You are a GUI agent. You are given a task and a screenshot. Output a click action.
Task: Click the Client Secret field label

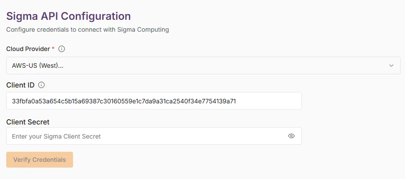coord(28,122)
